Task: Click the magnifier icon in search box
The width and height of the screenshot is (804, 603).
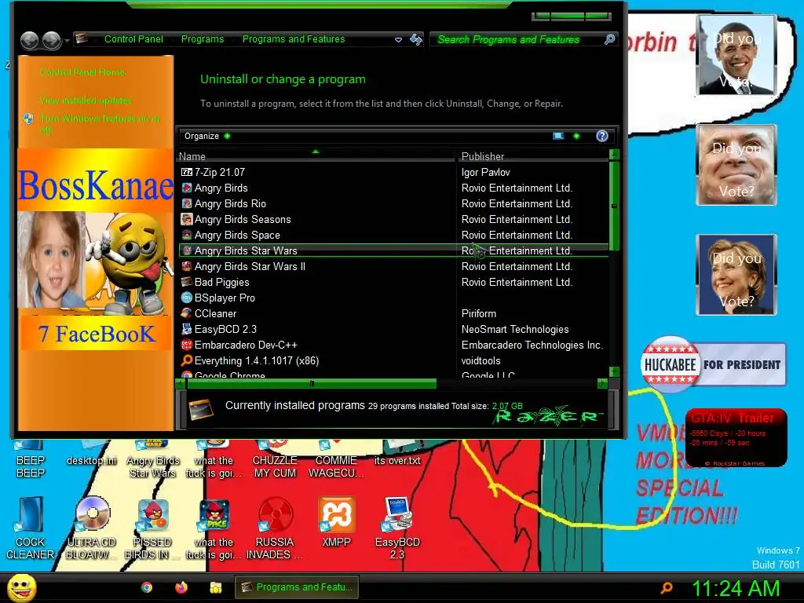Action: [609, 39]
